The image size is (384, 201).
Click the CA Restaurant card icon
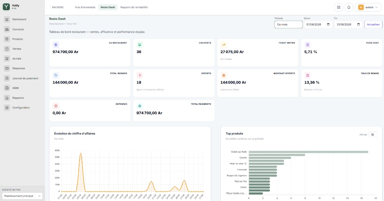click(56, 45)
